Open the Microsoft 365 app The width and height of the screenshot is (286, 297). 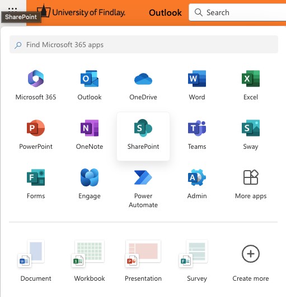[x=36, y=85]
